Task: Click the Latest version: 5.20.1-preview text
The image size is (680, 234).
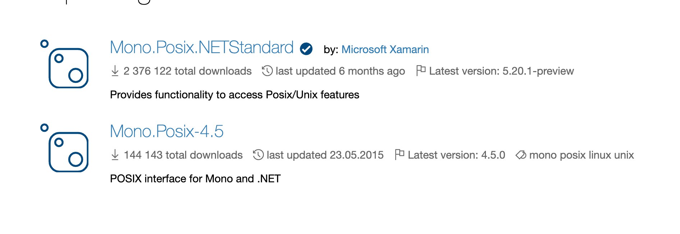Action: coord(501,71)
